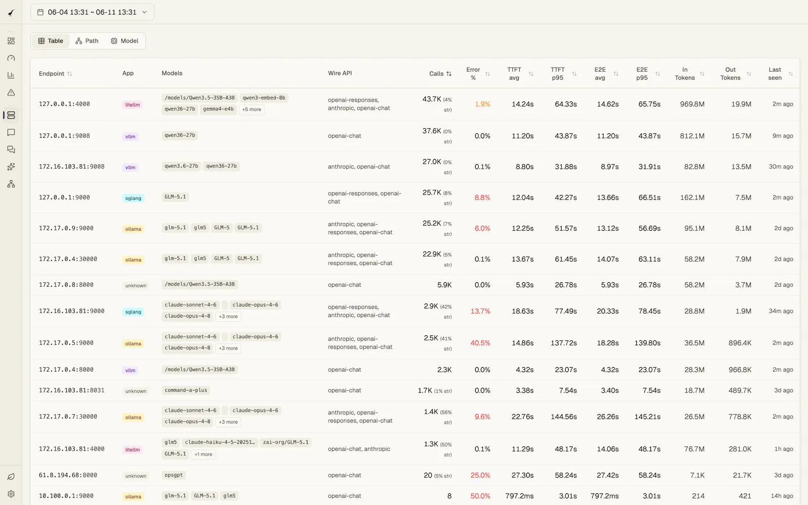Click the Models column header
Viewport: 808px width, 505px height.
point(172,73)
